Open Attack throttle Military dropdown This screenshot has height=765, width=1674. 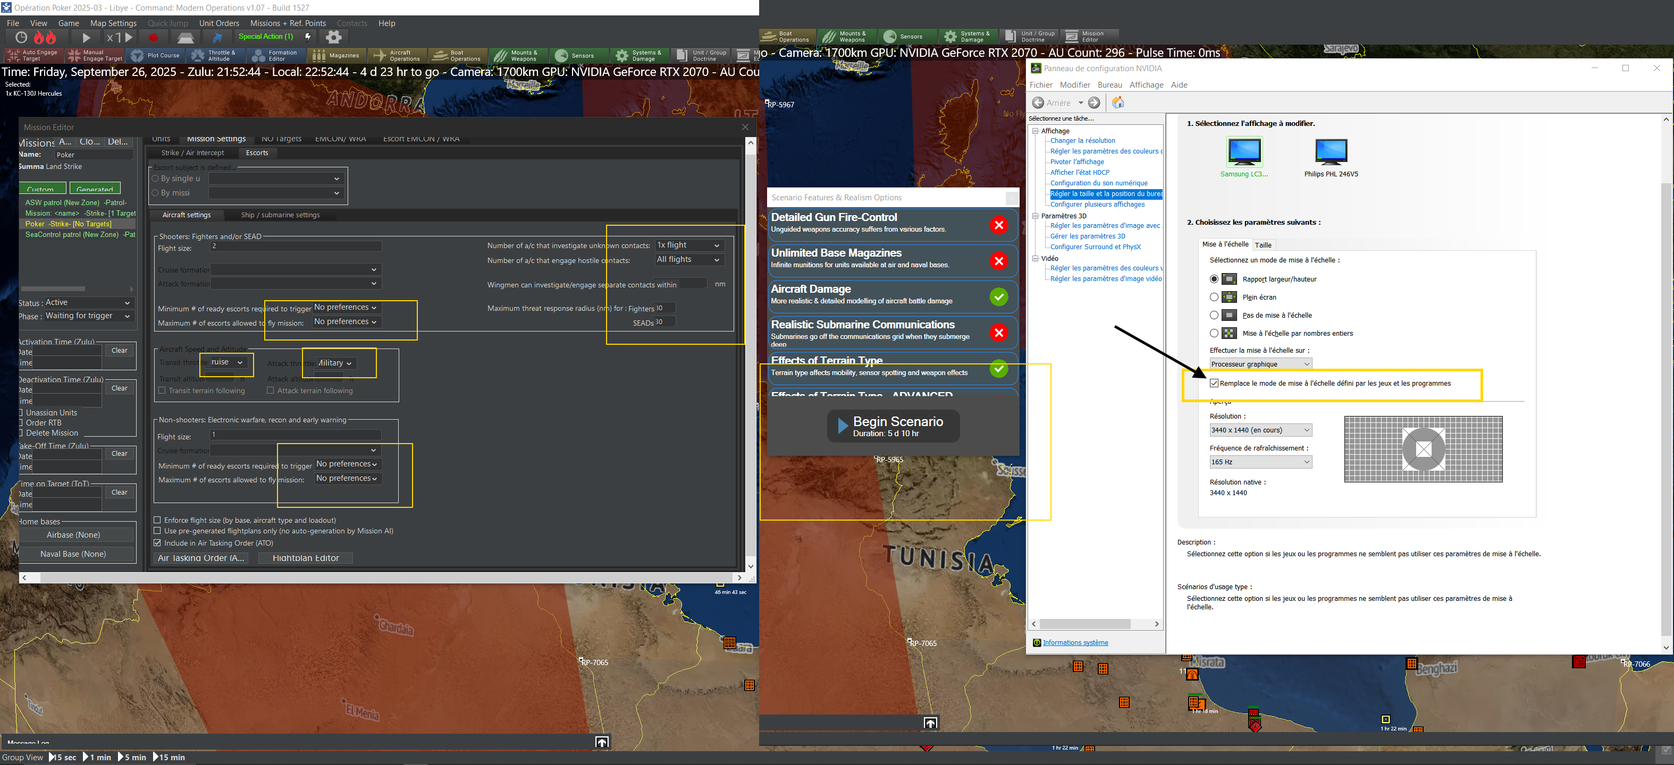tap(335, 363)
